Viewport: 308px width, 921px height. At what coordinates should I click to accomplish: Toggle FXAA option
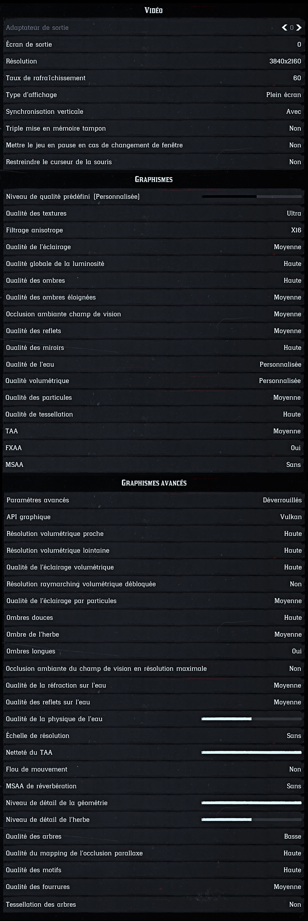(x=154, y=448)
